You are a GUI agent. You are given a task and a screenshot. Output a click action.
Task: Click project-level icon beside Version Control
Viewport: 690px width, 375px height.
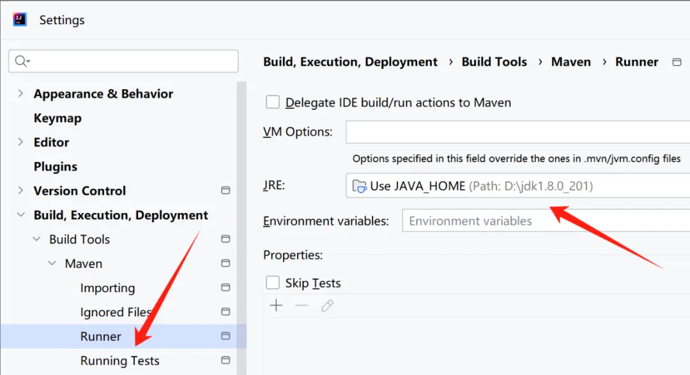point(225,191)
